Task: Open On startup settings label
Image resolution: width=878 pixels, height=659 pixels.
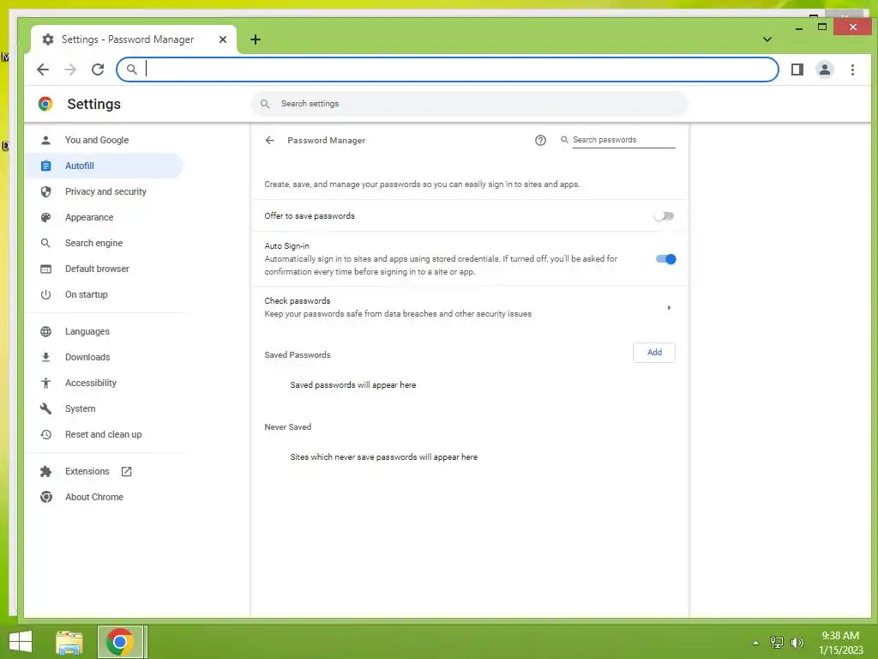Action: point(87,295)
